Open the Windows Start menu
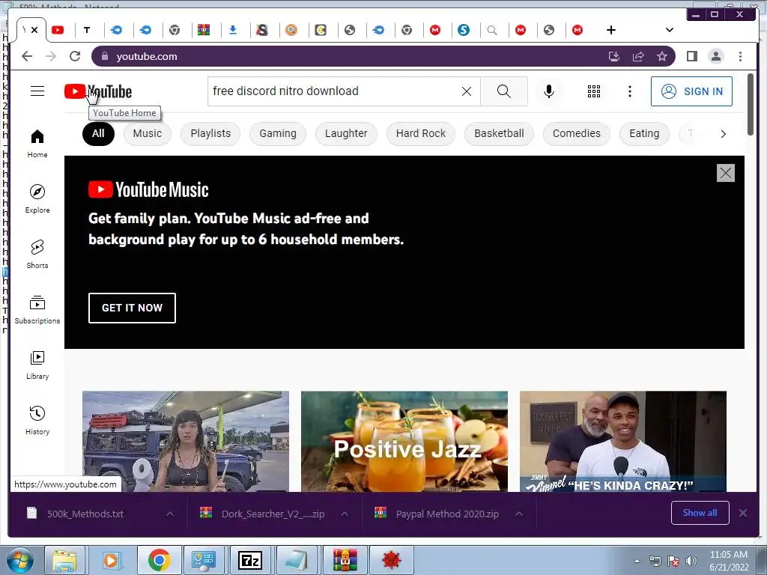Image resolution: width=767 pixels, height=575 pixels. point(19,560)
